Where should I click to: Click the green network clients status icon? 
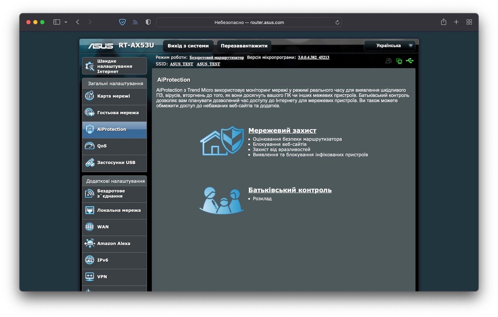pyautogui.click(x=399, y=61)
